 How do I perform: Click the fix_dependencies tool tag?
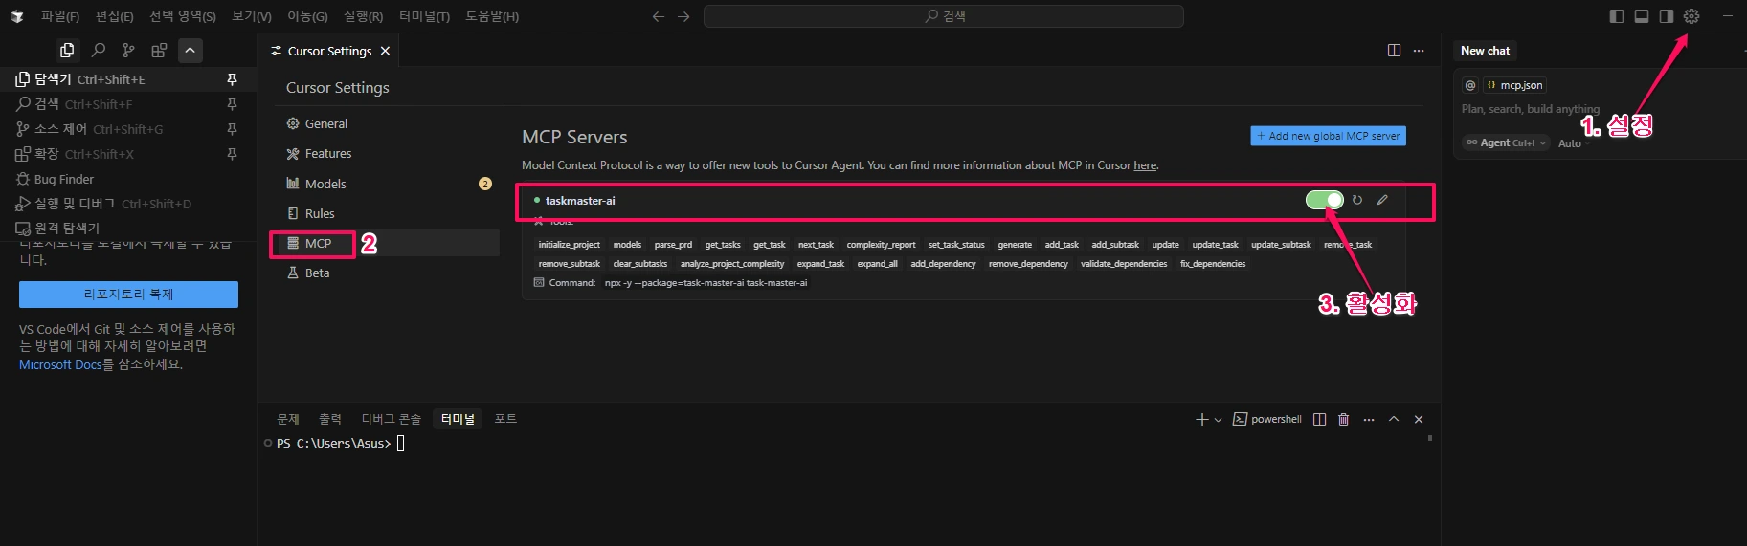coord(1213,264)
